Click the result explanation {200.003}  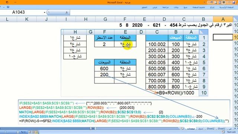[x=127, y=108]
